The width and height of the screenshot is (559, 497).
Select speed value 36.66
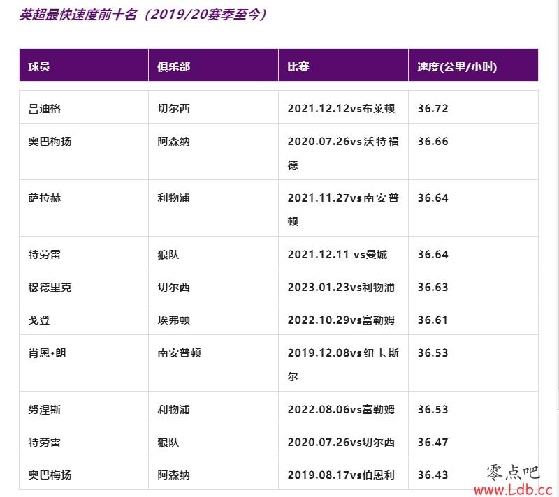click(433, 141)
